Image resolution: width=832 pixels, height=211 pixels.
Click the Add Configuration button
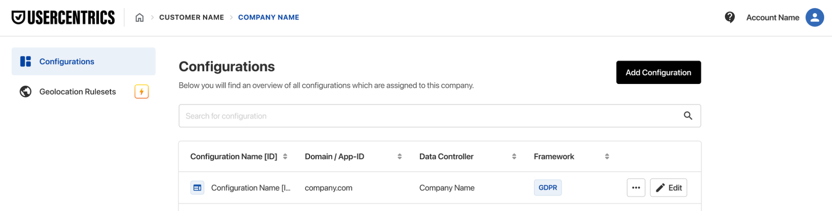(659, 72)
